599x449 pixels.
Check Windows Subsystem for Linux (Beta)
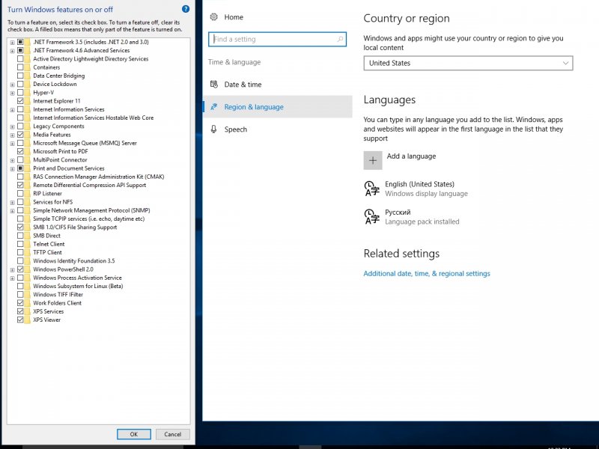(x=20, y=286)
